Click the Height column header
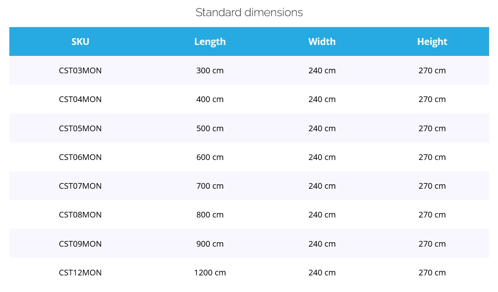This screenshot has width=498, height=292. tap(432, 42)
